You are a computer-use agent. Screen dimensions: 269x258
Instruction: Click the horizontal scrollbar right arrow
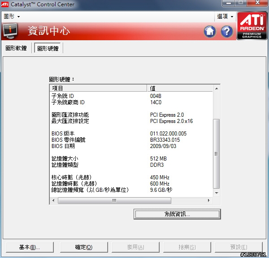(208, 200)
